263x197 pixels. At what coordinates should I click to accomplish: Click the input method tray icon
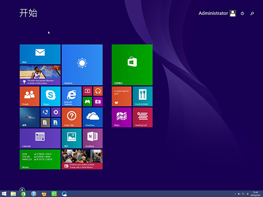(247, 194)
